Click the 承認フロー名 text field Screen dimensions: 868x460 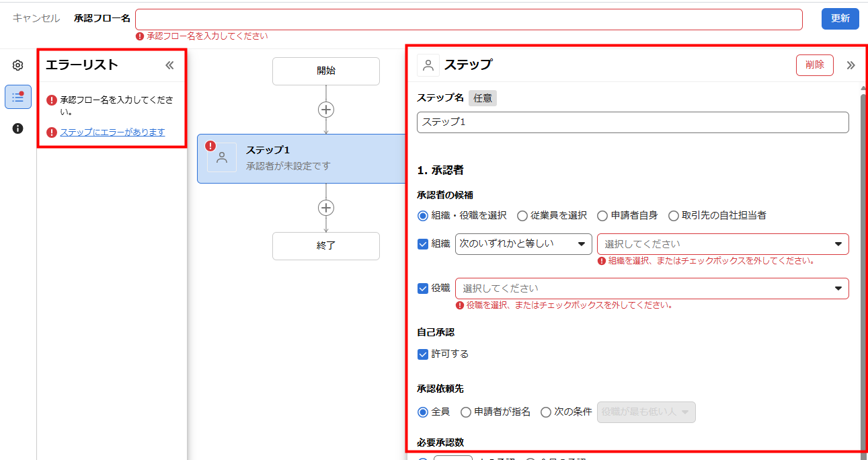[x=469, y=19]
